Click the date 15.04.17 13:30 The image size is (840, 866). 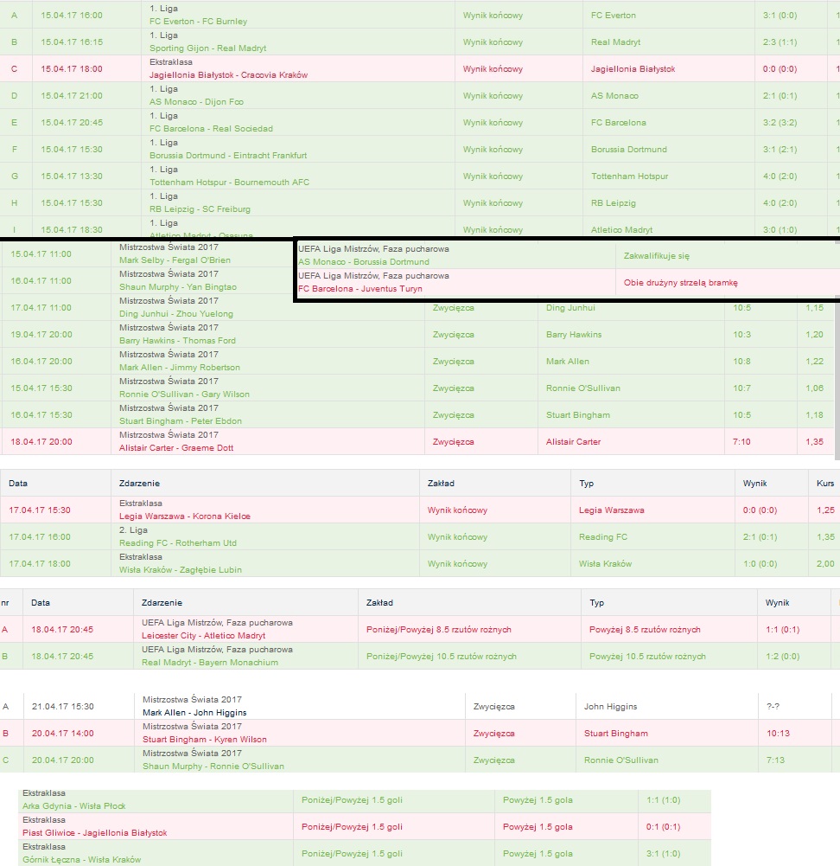click(72, 176)
